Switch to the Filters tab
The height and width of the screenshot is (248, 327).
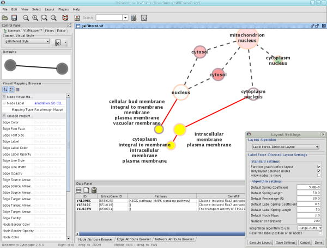(x=49, y=30)
